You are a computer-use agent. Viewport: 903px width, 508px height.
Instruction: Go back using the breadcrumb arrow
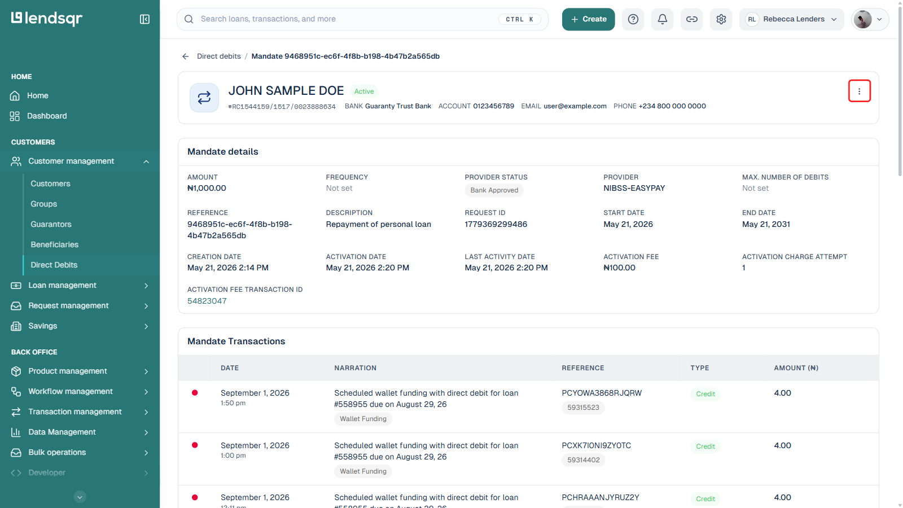tap(185, 56)
